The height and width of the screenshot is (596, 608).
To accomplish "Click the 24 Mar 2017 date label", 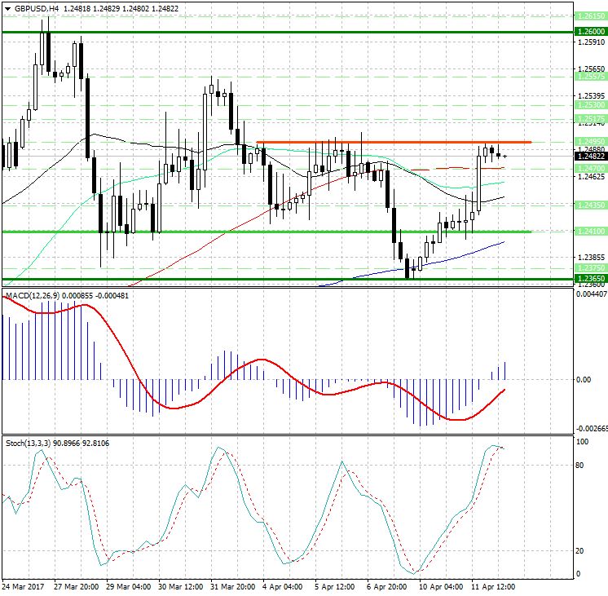I will click(24, 587).
